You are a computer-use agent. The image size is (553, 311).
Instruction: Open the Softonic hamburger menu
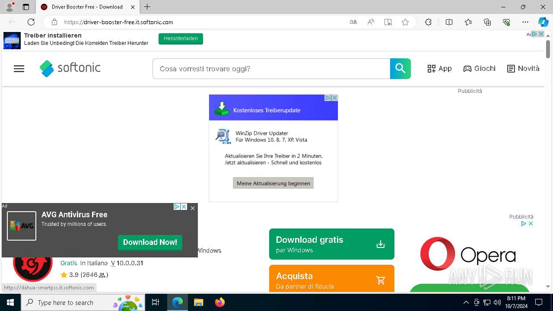click(x=19, y=69)
